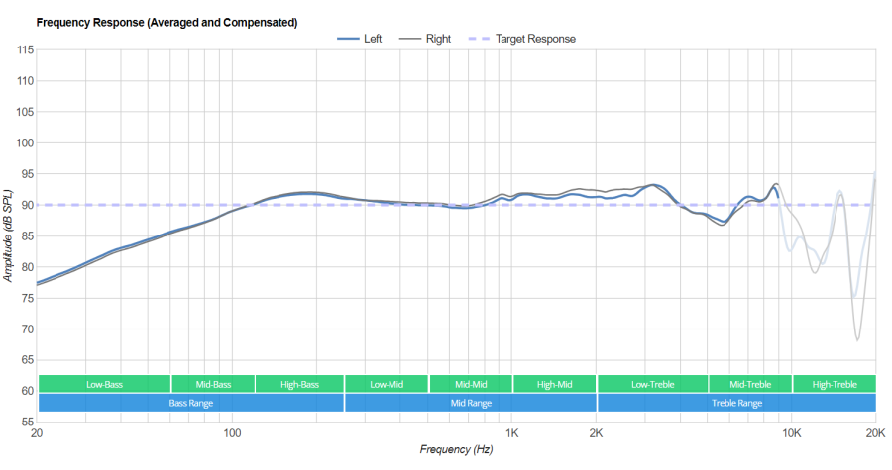Hide the Target Response legend entry
Viewport: 892px width, 470px height.
(x=532, y=39)
